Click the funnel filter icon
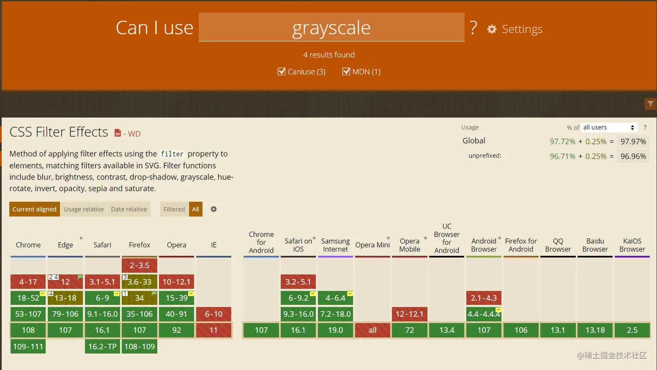 click(x=650, y=103)
